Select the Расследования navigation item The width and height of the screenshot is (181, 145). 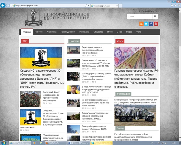pos(68,32)
